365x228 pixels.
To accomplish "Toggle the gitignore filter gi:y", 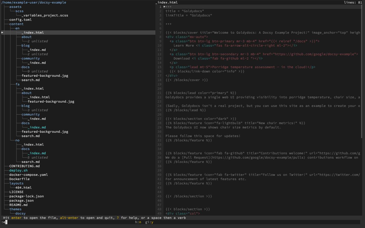I will pyautogui.click(x=149, y=222).
